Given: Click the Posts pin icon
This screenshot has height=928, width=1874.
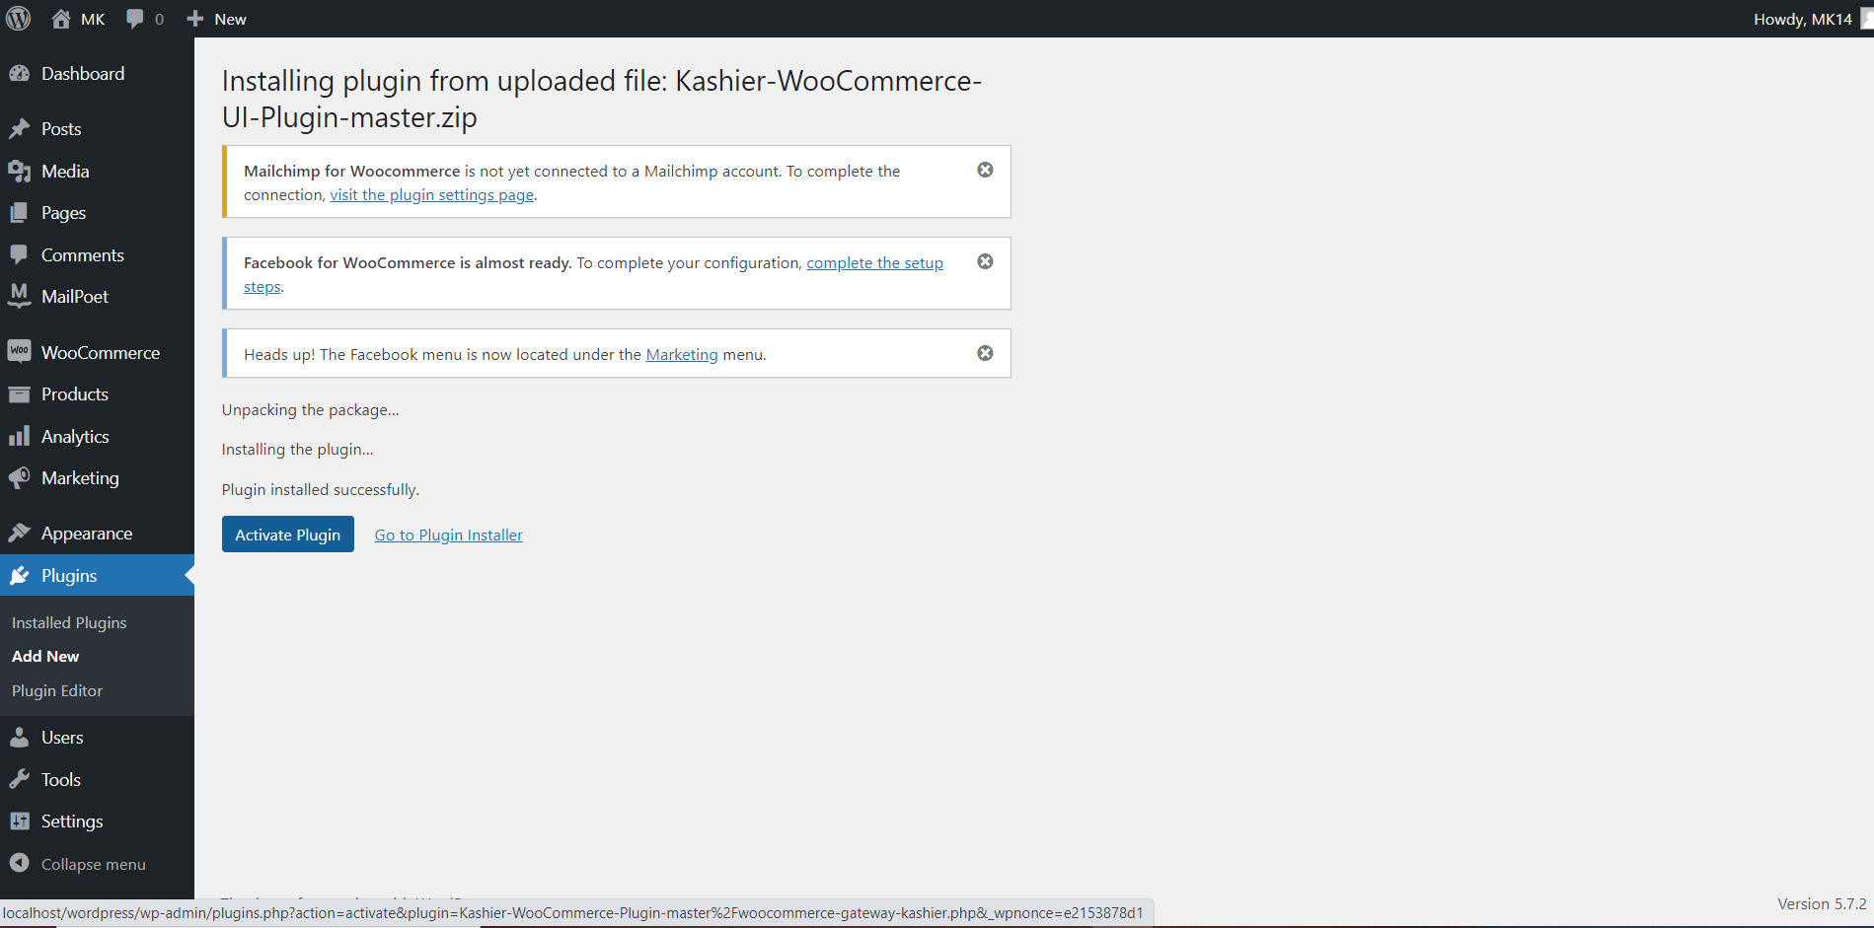Looking at the screenshot, I should click(20, 129).
